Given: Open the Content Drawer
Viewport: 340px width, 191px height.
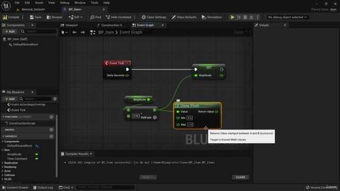Looking at the screenshot, I should 15,187.
